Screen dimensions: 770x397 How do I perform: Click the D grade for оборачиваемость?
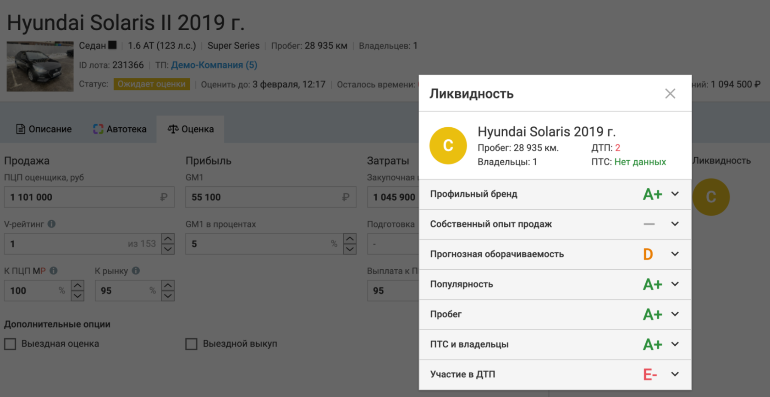click(648, 254)
